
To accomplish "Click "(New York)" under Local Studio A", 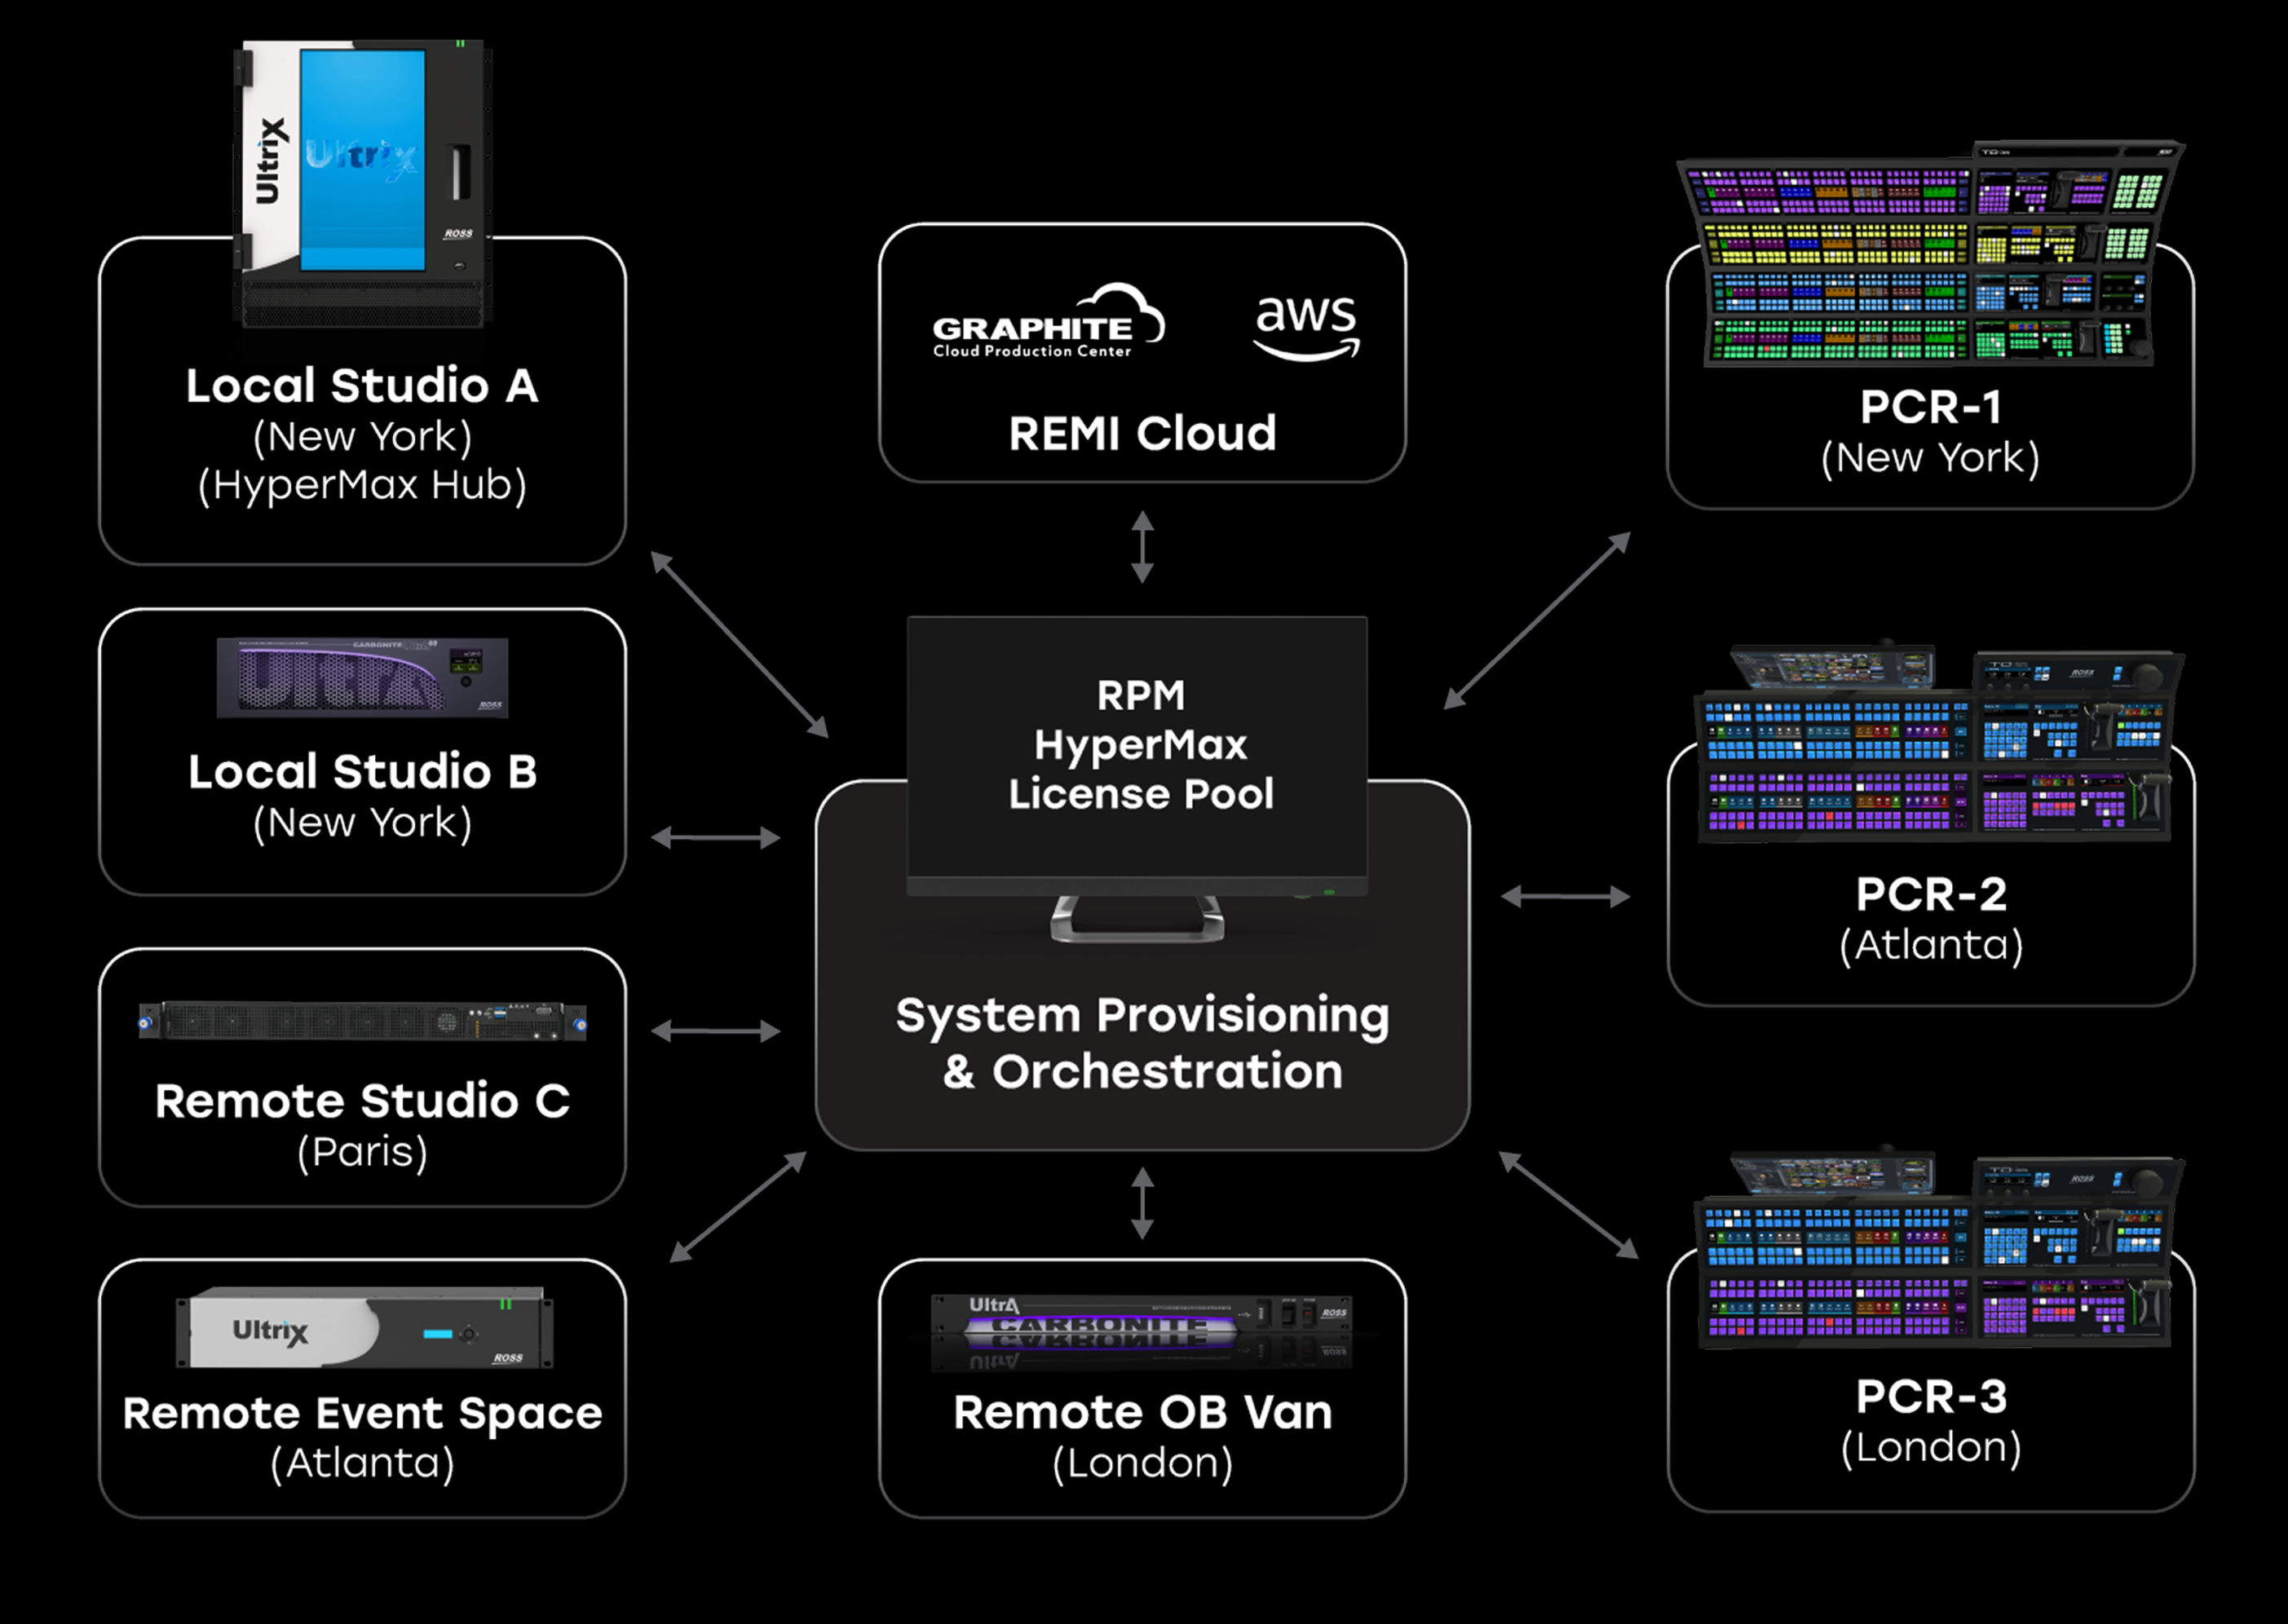I will (x=362, y=437).
